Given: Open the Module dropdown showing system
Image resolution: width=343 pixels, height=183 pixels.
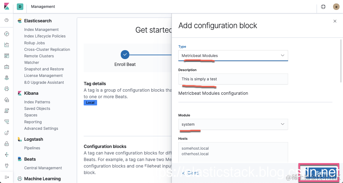Looking at the screenshot, I should pos(233,124).
